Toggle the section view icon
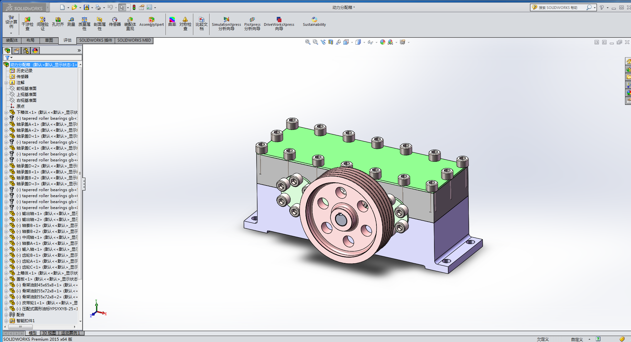Viewport: 631px width, 342px height. click(331, 42)
